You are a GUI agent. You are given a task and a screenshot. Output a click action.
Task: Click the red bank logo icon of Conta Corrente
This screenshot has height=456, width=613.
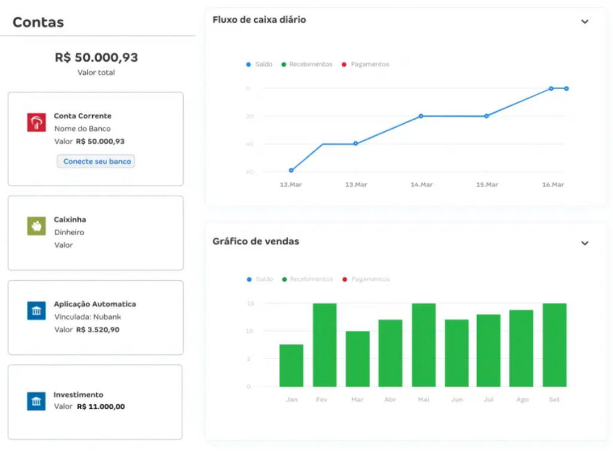[37, 122]
